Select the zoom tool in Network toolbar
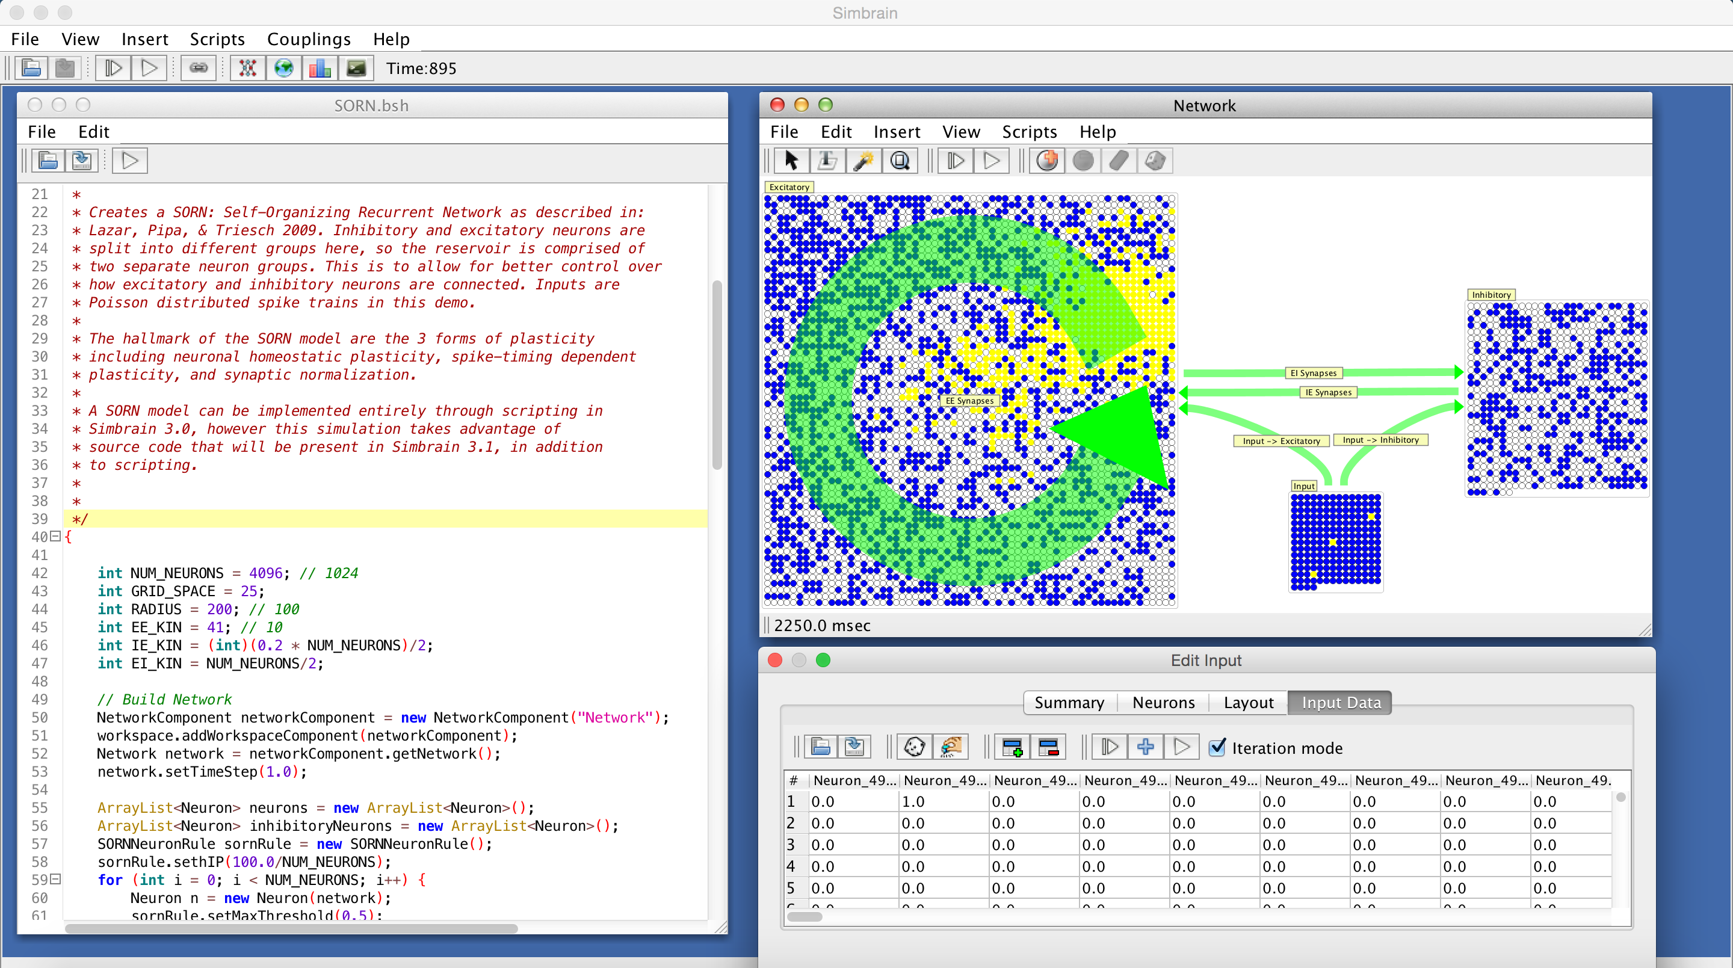This screenshot has height=968, width=1733. pos(900,161)
